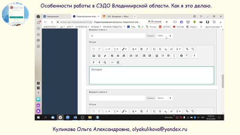Click feedback text area containing Молодец

tap(151, 75)
